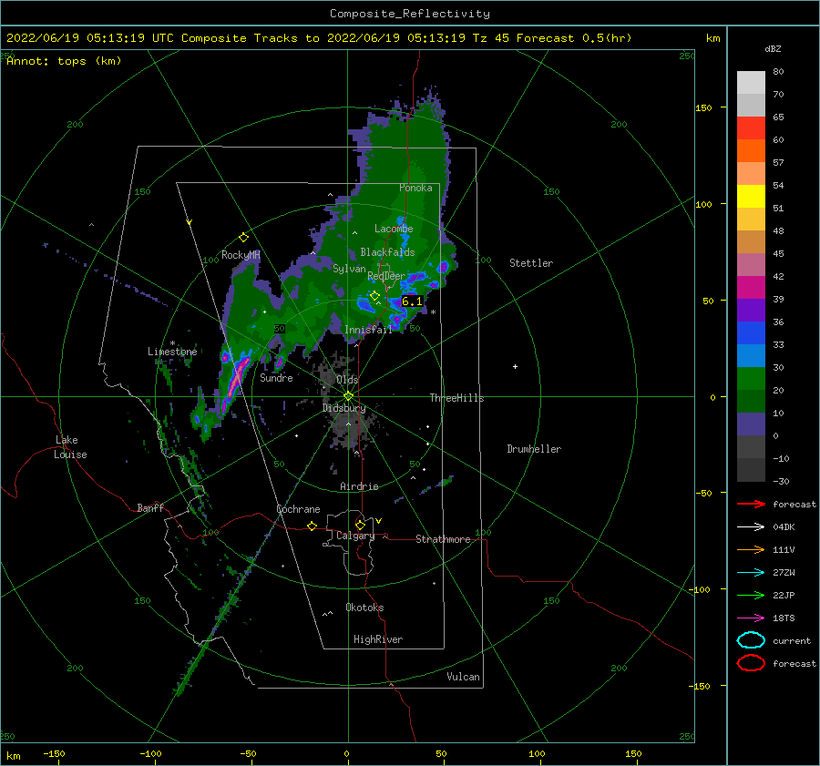820x766 pixels.
Task: Click the RedDeer city label
Action: pyautogui.click(x=386, y=276)
